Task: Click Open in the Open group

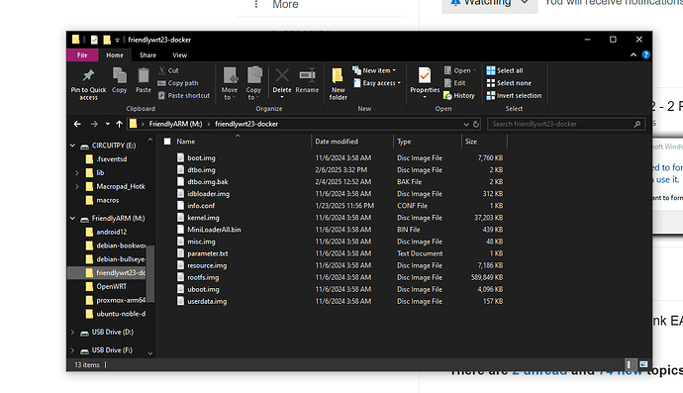Action: (460, 70)
